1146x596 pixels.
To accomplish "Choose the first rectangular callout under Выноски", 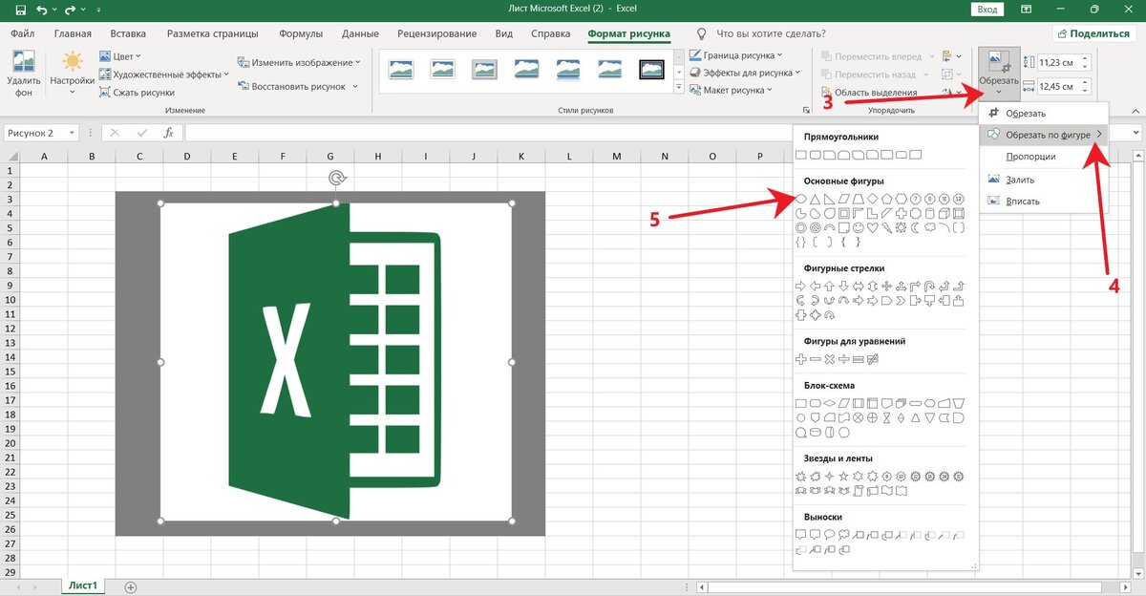I will (x=801, y=534).
